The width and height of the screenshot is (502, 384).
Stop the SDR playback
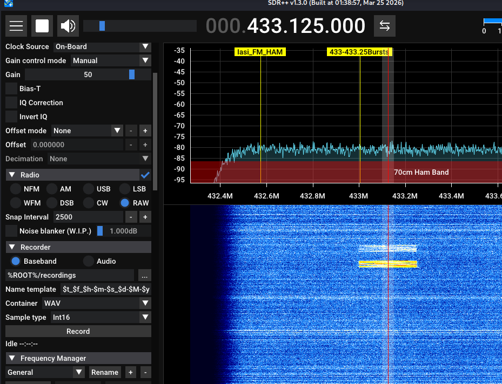(42, 25)
